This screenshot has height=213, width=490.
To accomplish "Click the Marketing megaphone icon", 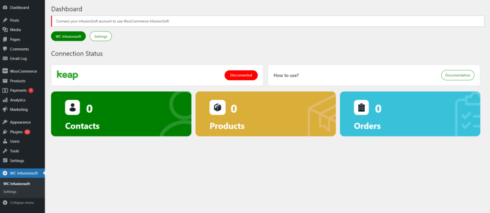I will [x=5, y=110].
